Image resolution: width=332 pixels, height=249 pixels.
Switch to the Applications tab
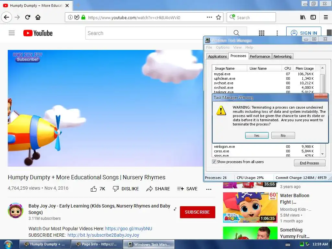217,56
